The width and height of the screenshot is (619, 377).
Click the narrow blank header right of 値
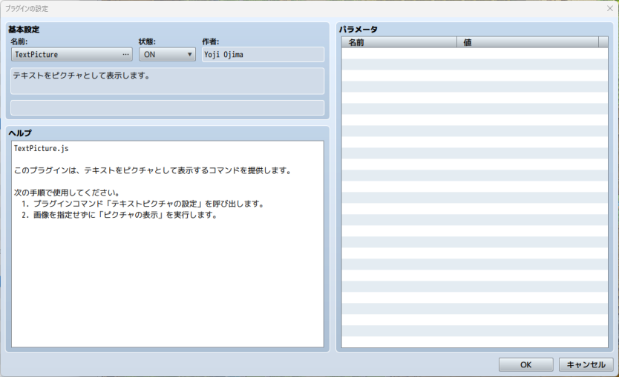(x=603, y=42)
